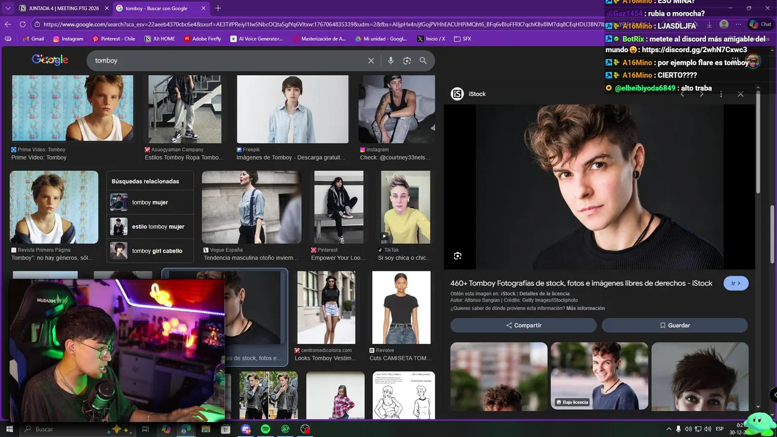777x437 pixels.
Task: Open Spotify from the taskbar
Action: click(x=265, y=429)
